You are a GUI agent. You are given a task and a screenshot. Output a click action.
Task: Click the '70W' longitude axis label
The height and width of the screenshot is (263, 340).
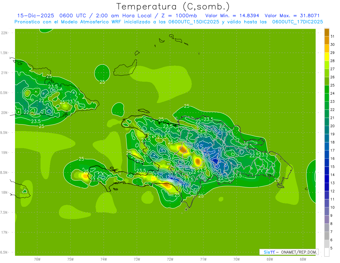[x=237, y=259]
